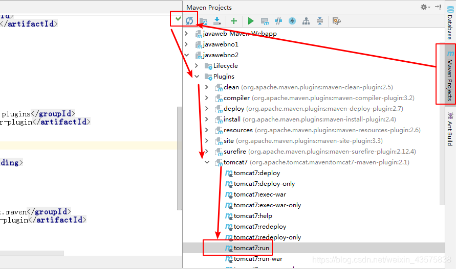Collapse the tomcat7 plugin node
Screen dimensions: 456x269
207,162
